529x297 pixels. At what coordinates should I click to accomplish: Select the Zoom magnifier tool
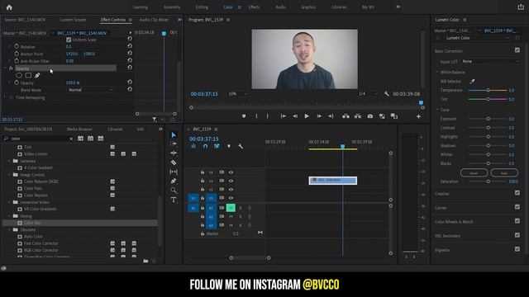(x=174, y=191)
